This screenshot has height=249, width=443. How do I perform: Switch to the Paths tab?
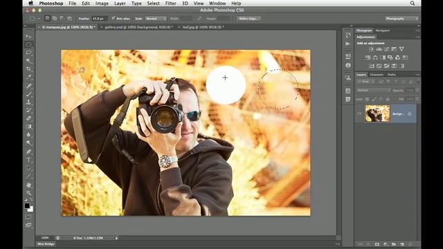tap(392, 75)
